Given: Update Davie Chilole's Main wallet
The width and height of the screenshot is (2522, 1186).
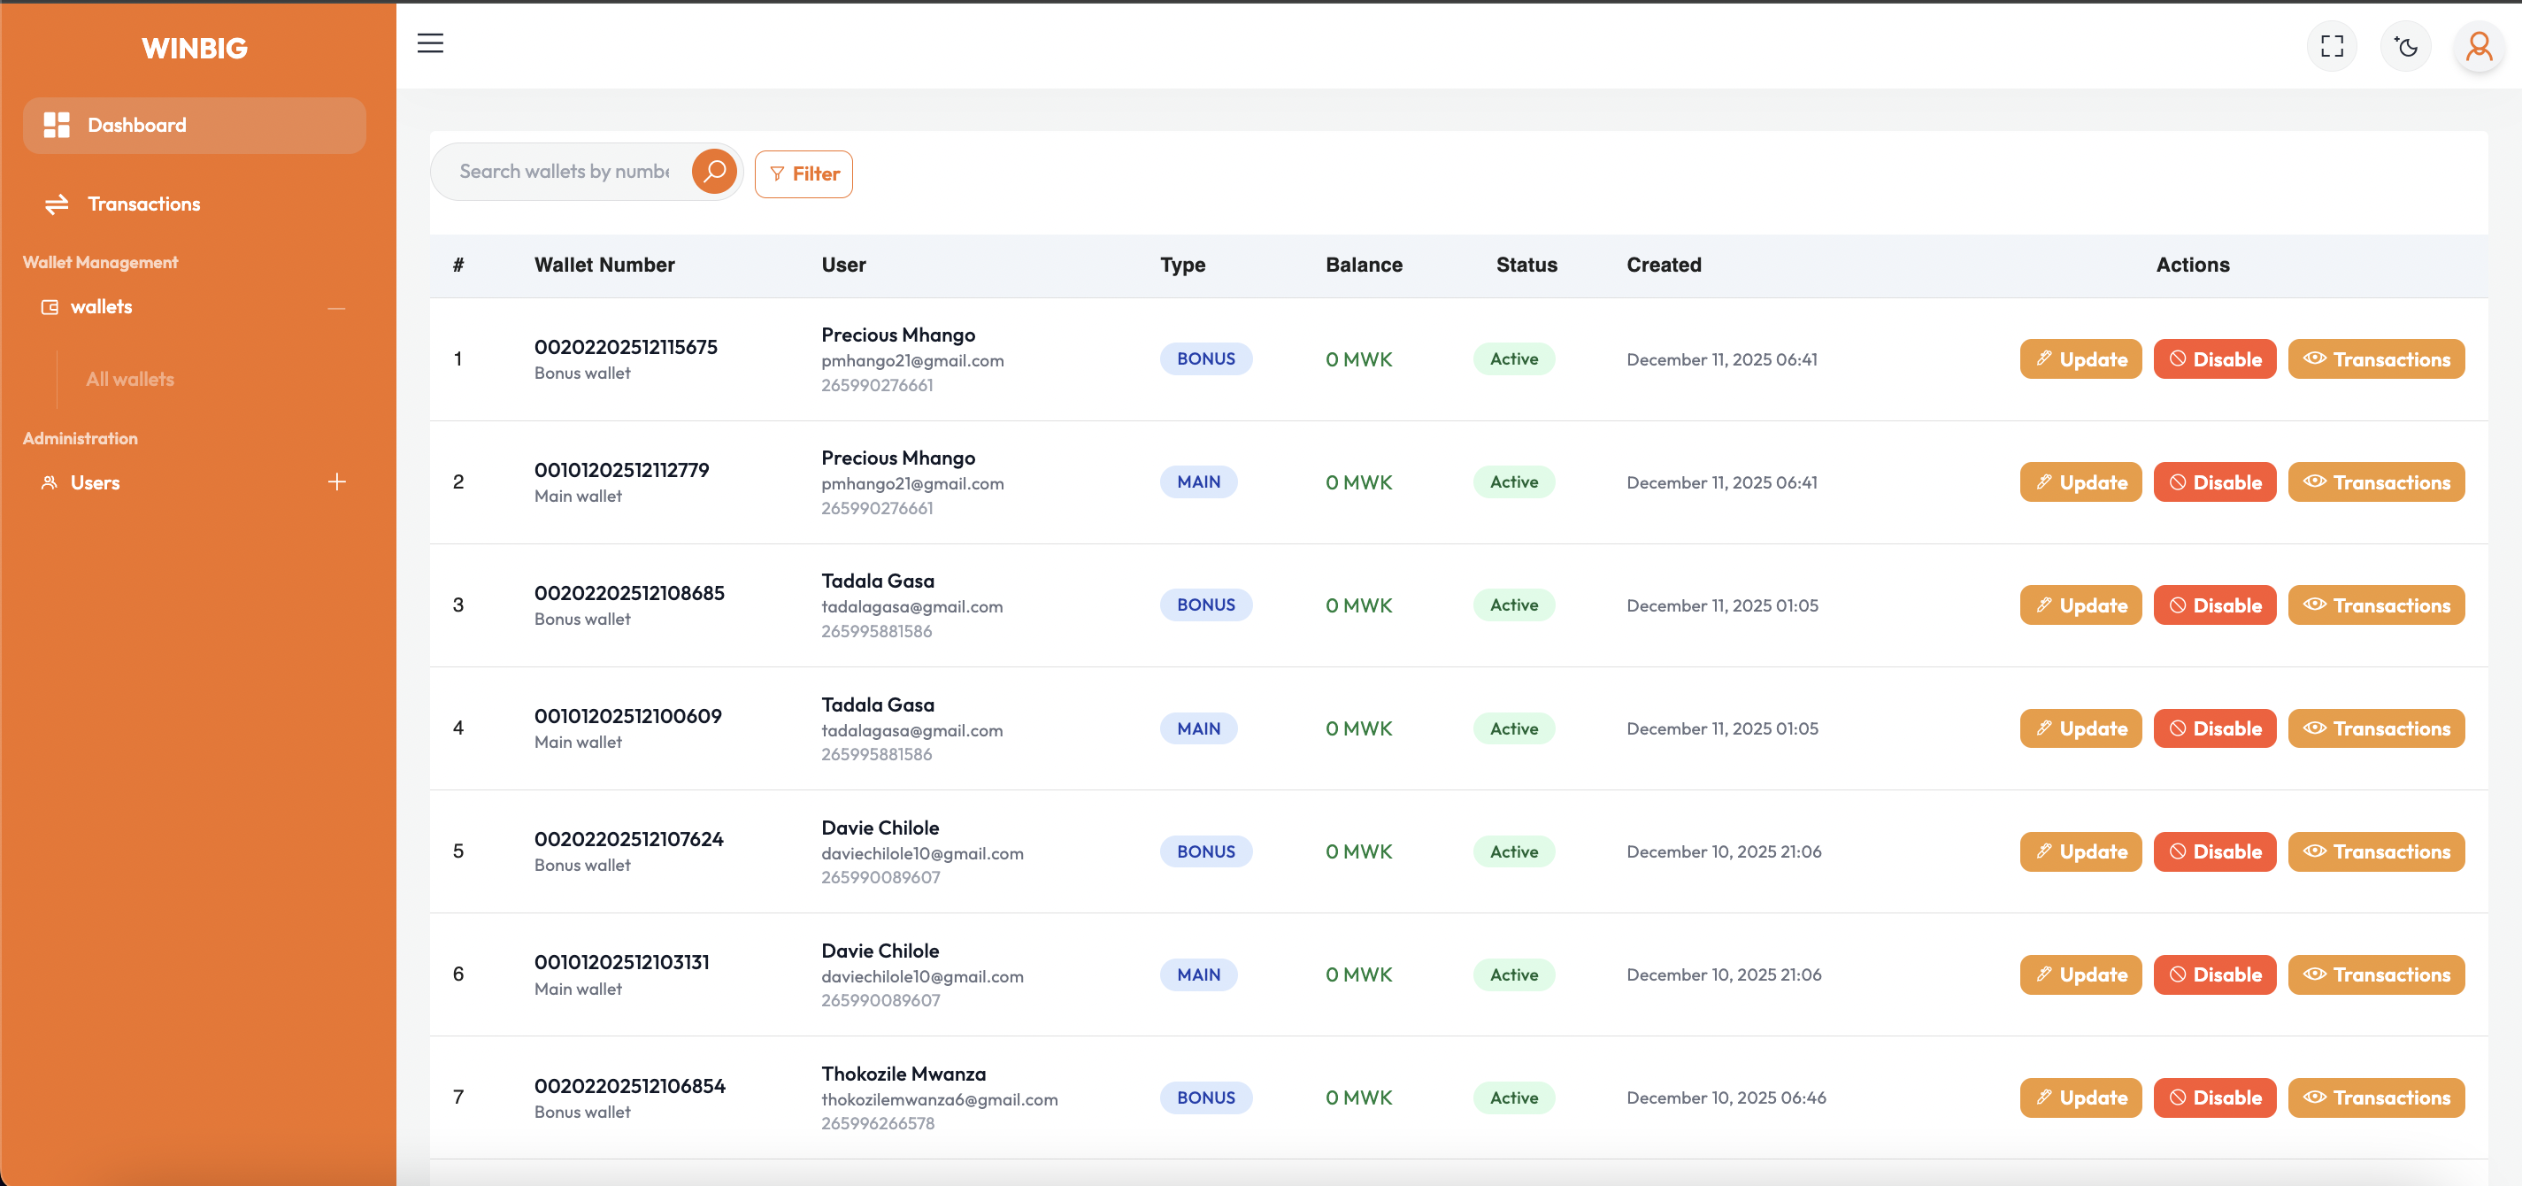Looking at the screenshot, I should [2080, 974].
